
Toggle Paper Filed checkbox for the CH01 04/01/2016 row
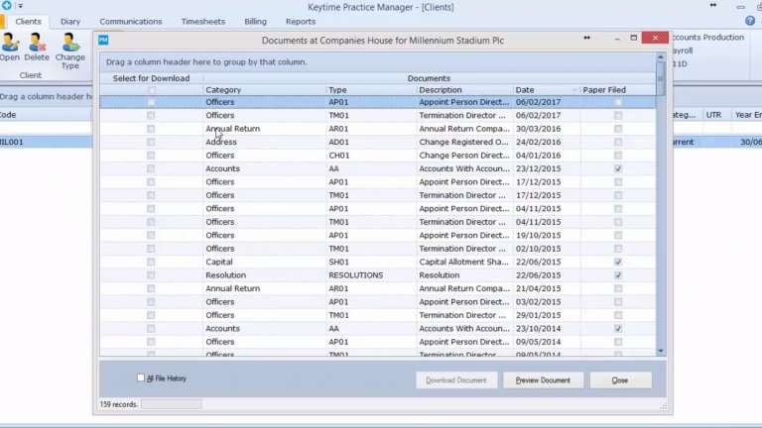click(618, 156)
